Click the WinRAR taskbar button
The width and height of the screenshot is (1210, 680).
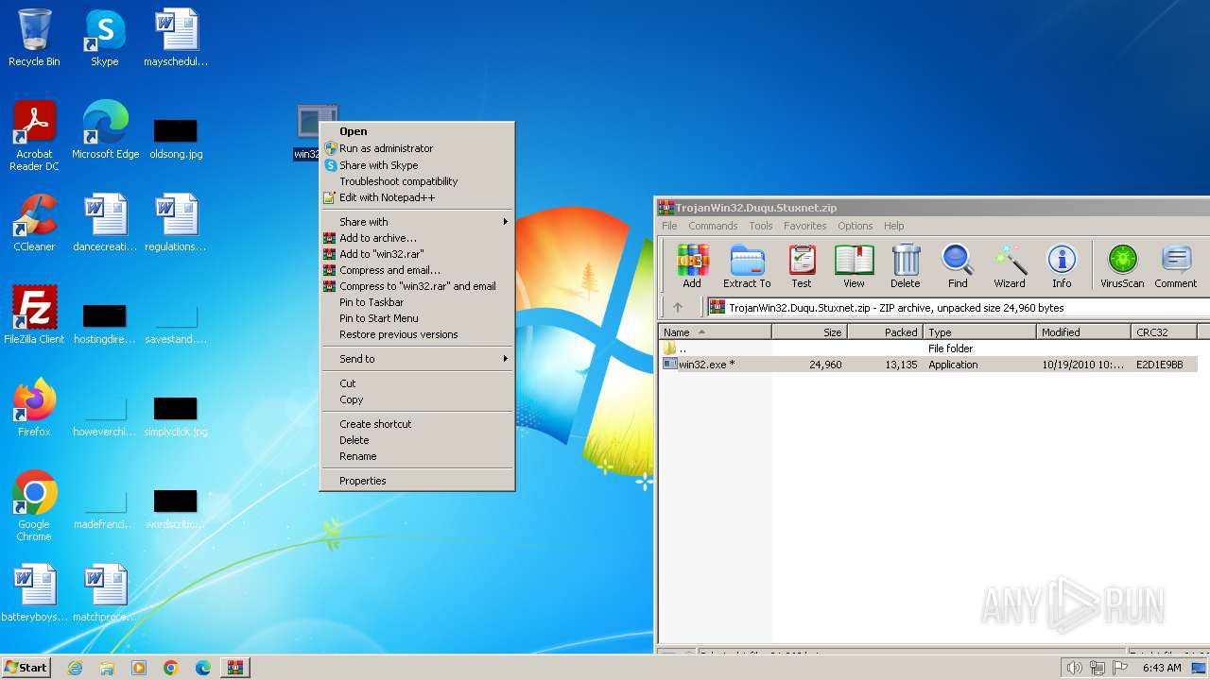pyautogui.click(x=235, y=668)
